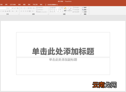Apply a numbered list
Viewport: 126px width, 92px height.
tap(25, 8)
